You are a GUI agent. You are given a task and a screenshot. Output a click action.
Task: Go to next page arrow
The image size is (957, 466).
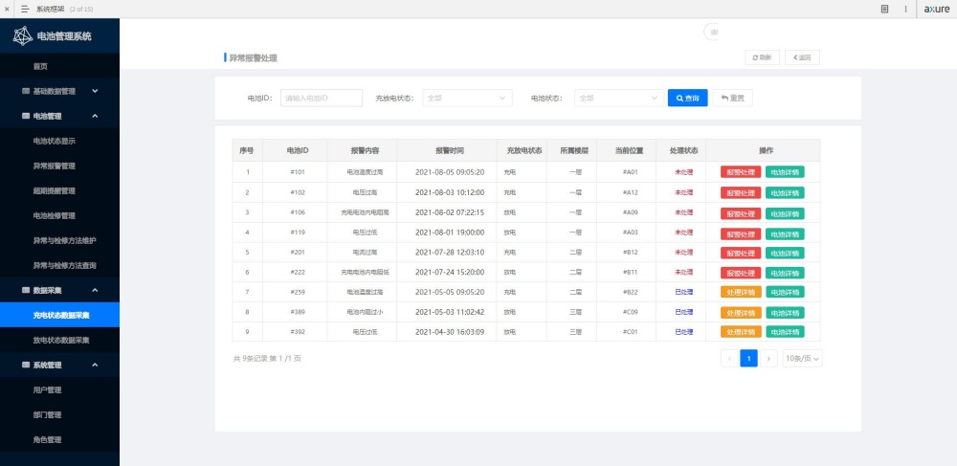pos(769,359)
